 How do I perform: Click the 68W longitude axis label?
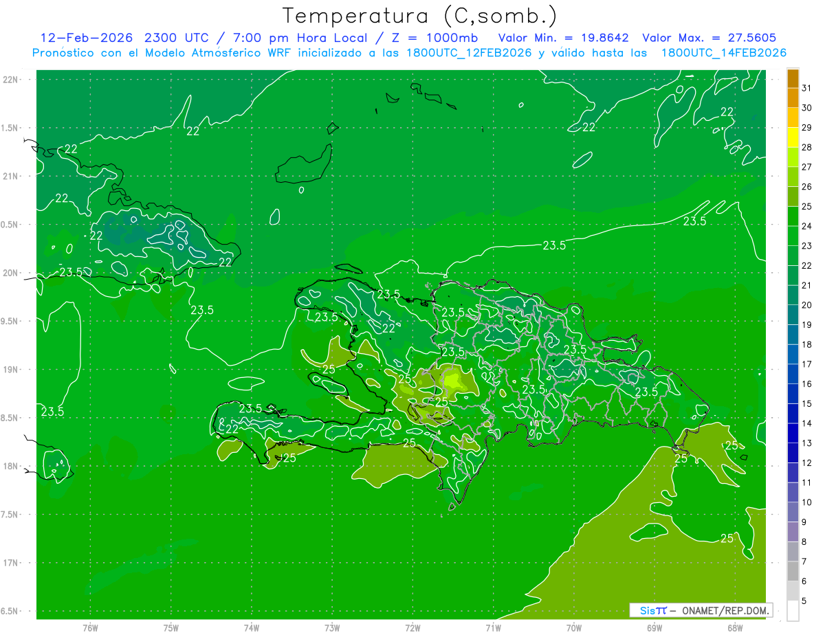click(735, 627)
